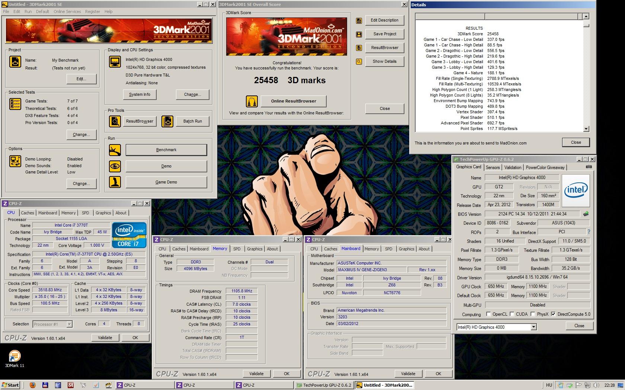Screen dimensions: 625x390
Task: Click the Project icon in 3DMark2001
Action: click(x=15, y=62)
